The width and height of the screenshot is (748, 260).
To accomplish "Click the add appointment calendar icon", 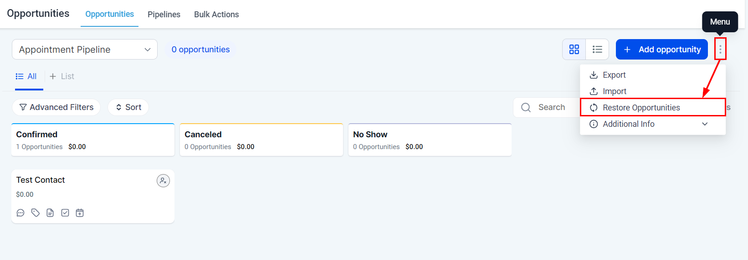I will coord(80,213).
